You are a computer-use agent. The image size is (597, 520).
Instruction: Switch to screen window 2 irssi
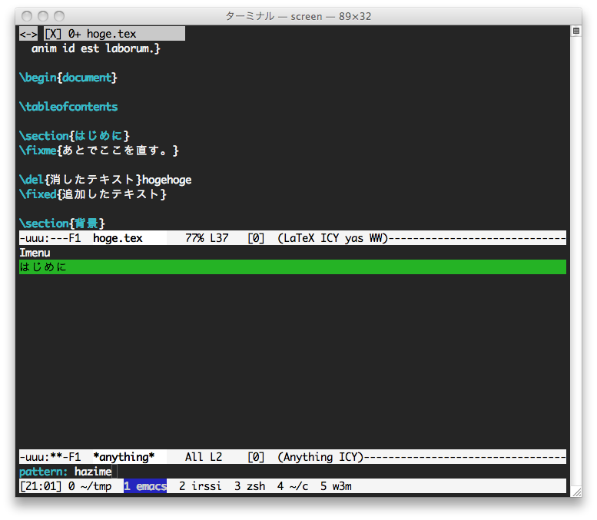[201, 486]
